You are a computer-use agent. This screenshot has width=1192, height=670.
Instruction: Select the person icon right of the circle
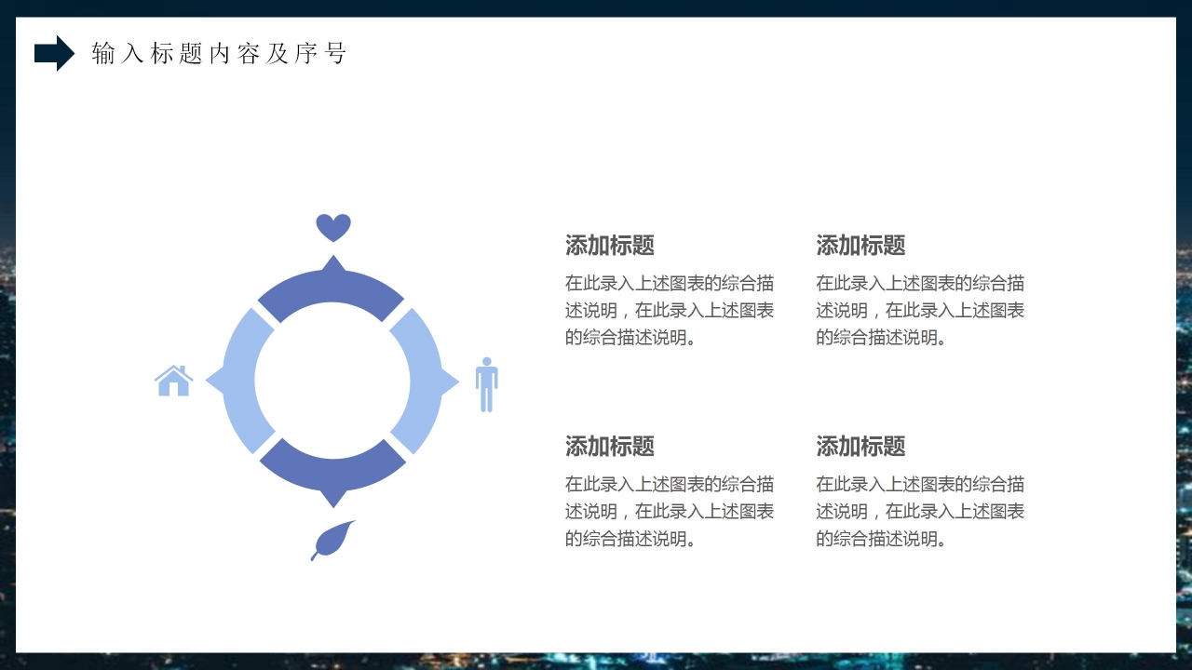tap(486, 381)
